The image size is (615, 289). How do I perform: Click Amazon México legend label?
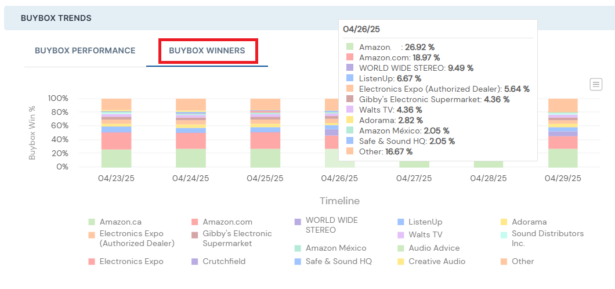tap(336, 248)
